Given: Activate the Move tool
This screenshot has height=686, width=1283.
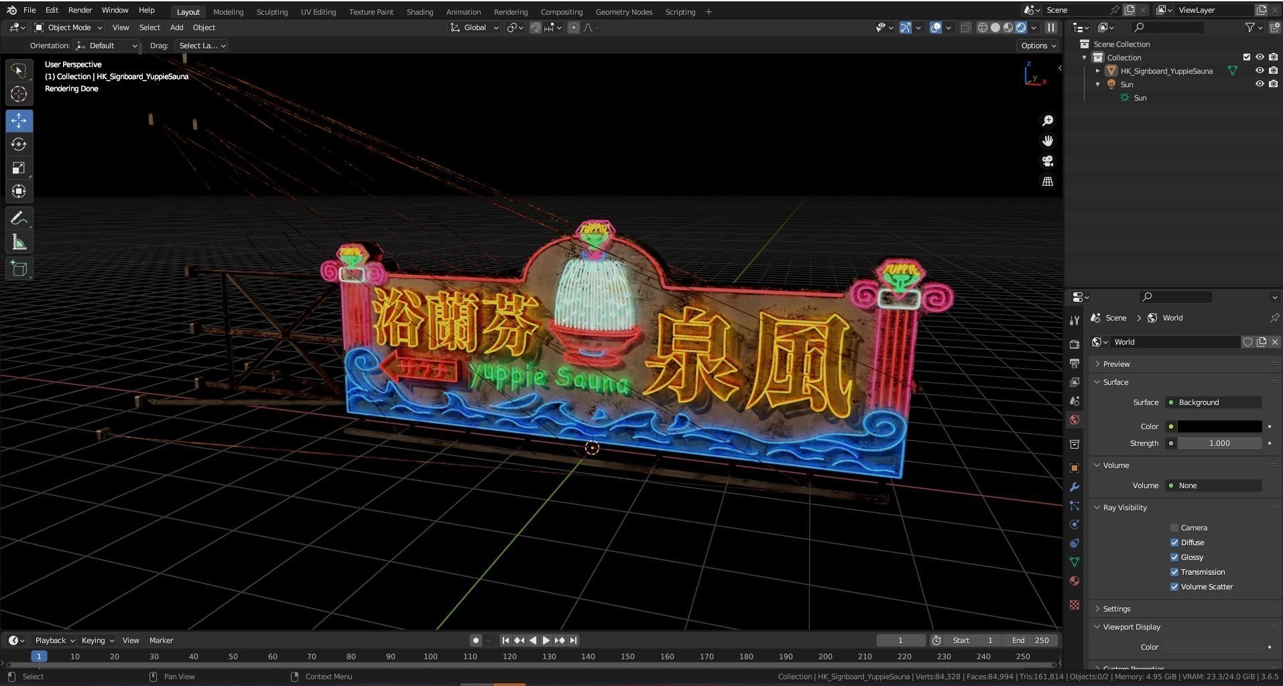Looking at the screenshot, I should (19, 121).
